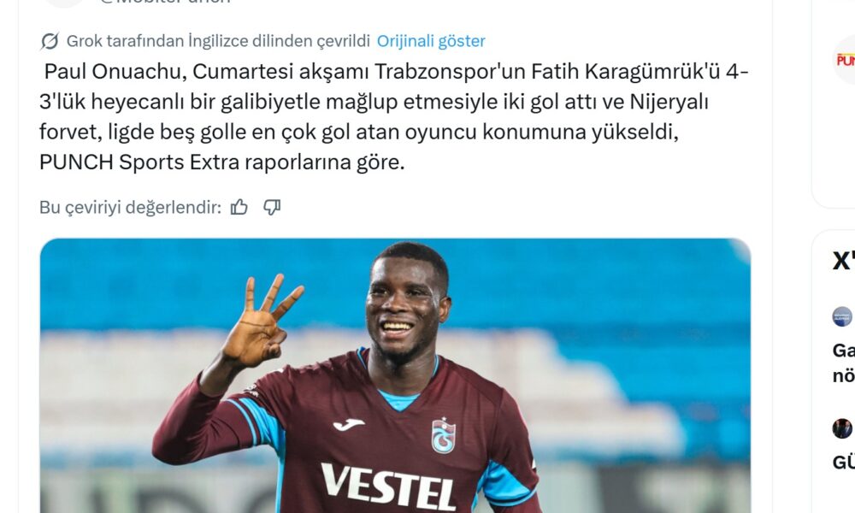Open the author's @ username handle at top
This screenshot has width=855, height=513.
pyautogui.click(x=165, y=2)
